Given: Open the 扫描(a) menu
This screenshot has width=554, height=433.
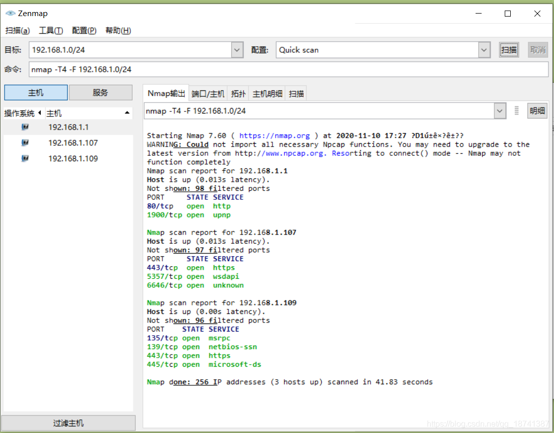Looking at the screenshot, I should [18, 30].
